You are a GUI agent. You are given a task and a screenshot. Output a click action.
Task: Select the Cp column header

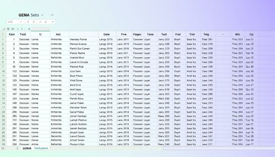click(251, 34)
